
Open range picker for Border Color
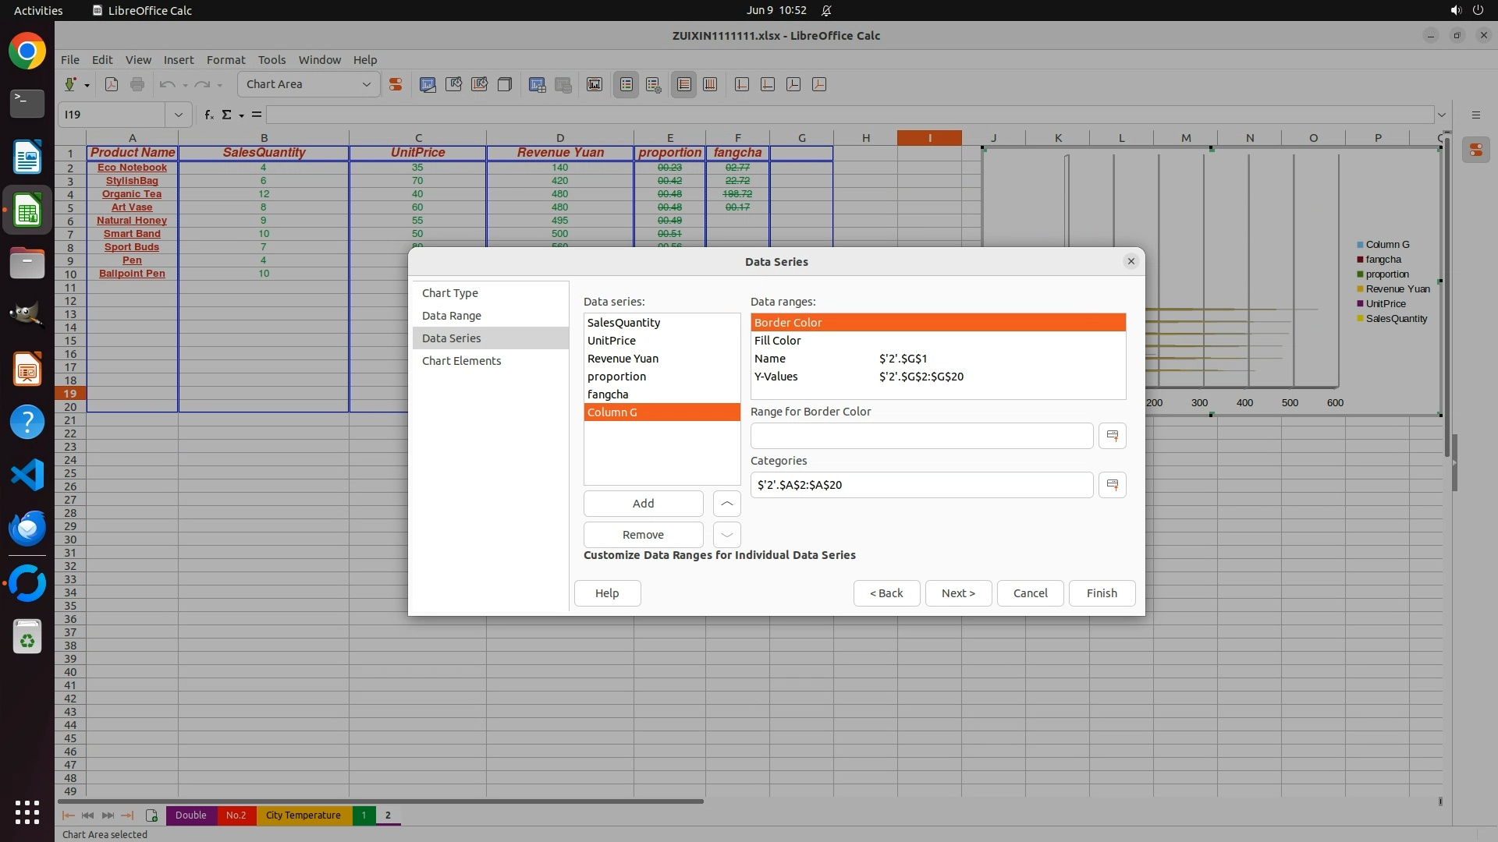[1112, 436]
